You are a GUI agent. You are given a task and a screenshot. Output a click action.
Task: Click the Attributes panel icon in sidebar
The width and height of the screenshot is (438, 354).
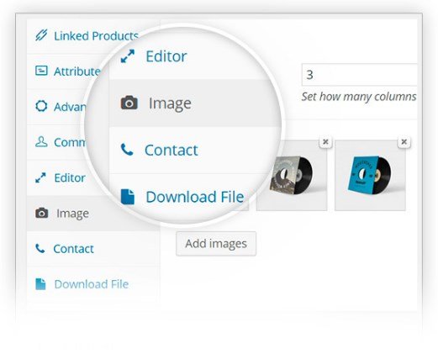[41, 71]
